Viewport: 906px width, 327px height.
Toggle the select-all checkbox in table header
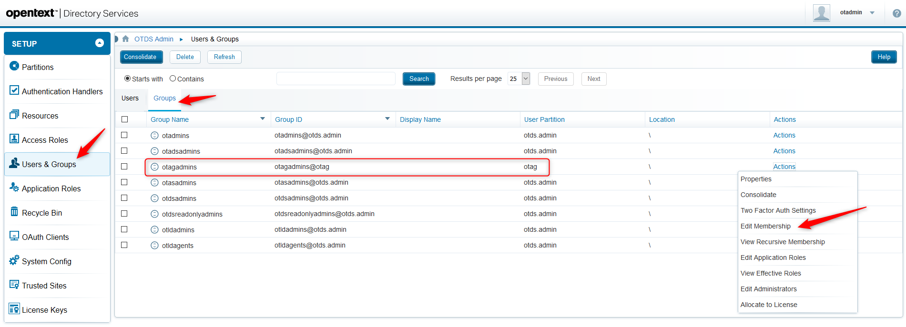125,119
